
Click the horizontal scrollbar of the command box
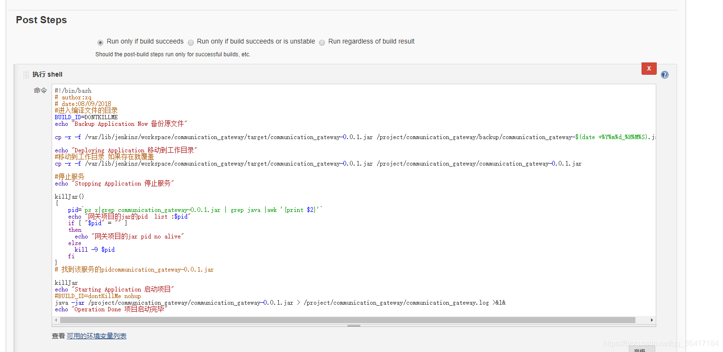coord(347,320)
